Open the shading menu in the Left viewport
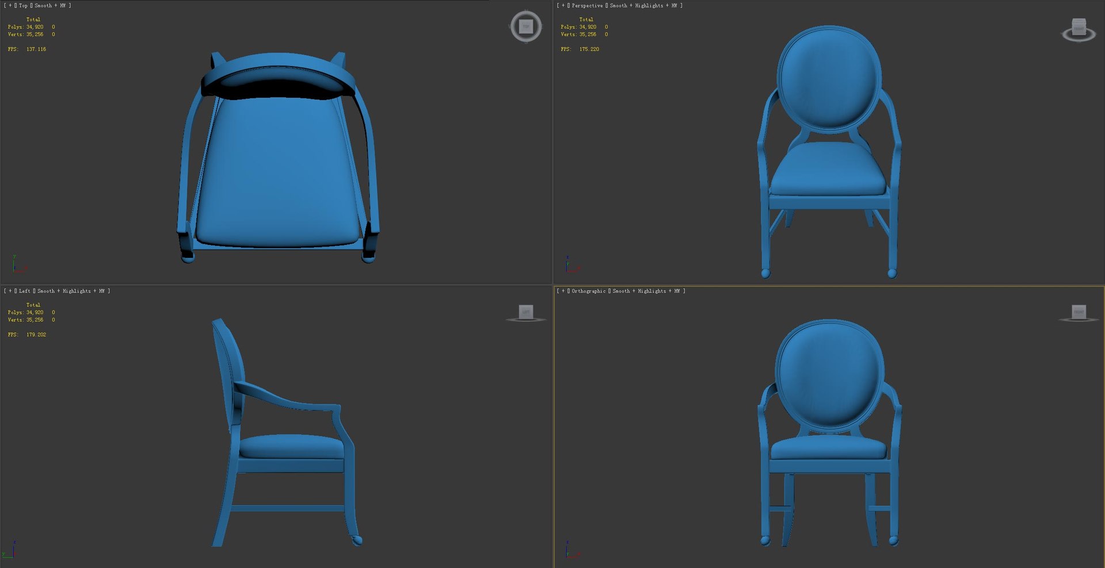This screenshot has width=1105, height=568. [71, 291]
